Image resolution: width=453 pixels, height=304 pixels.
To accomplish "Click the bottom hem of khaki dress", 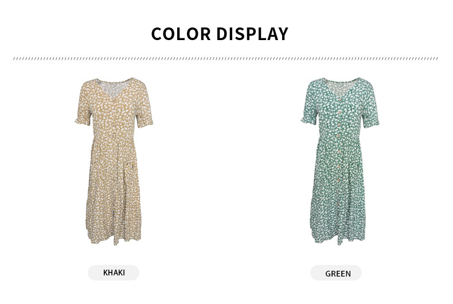I will pos(114,239).
